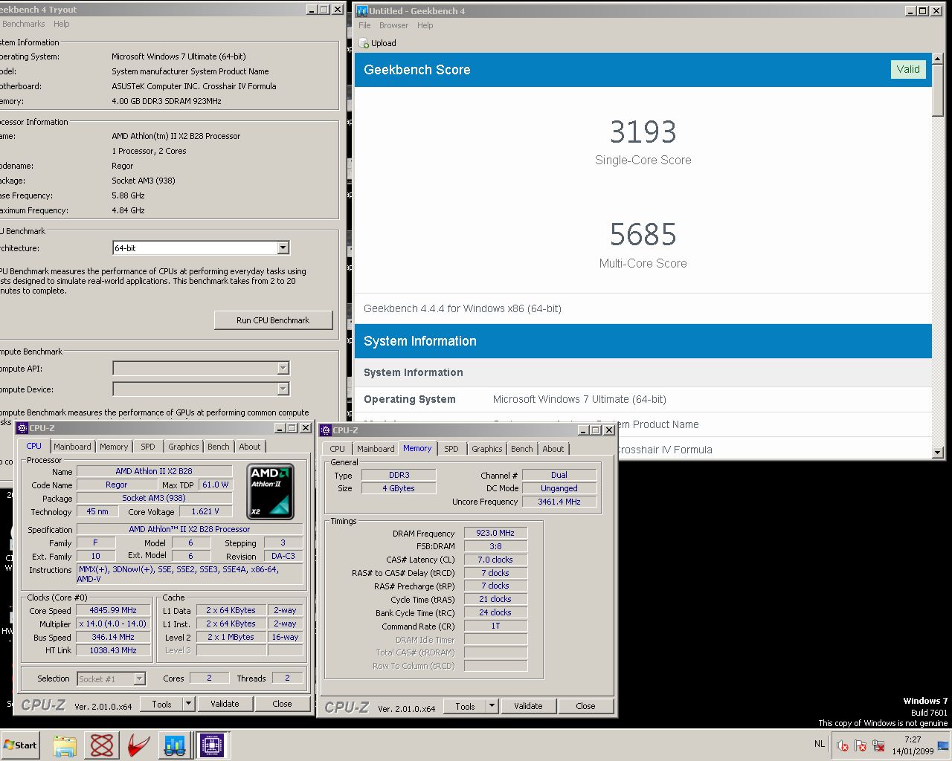952x761 pixels.
Task: Click scroll-up arrow in Geekbench results
Action: click(938, 59)
